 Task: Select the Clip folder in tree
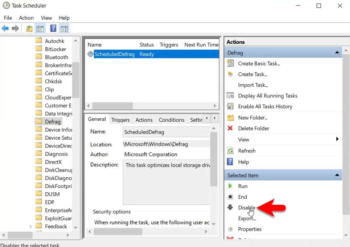pyautogui.click(x=49, y=89)
